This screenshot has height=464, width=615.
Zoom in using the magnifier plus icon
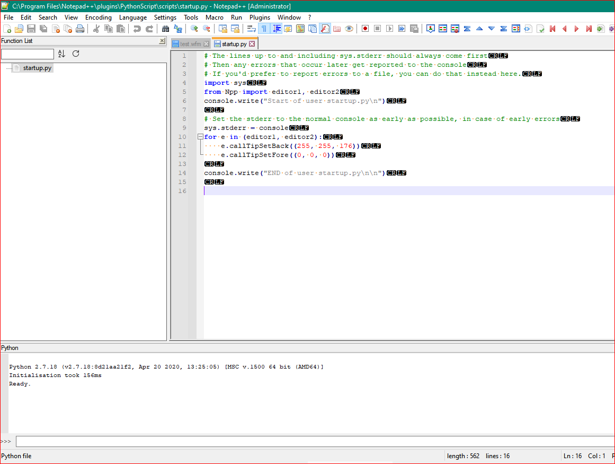[194, 29]
